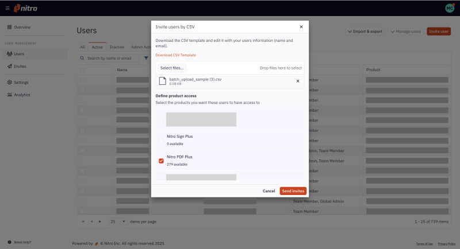Viewport: 460px width, 249px height.
Task: Close the Invite users by CSV dialog
Action: (301, 27)
